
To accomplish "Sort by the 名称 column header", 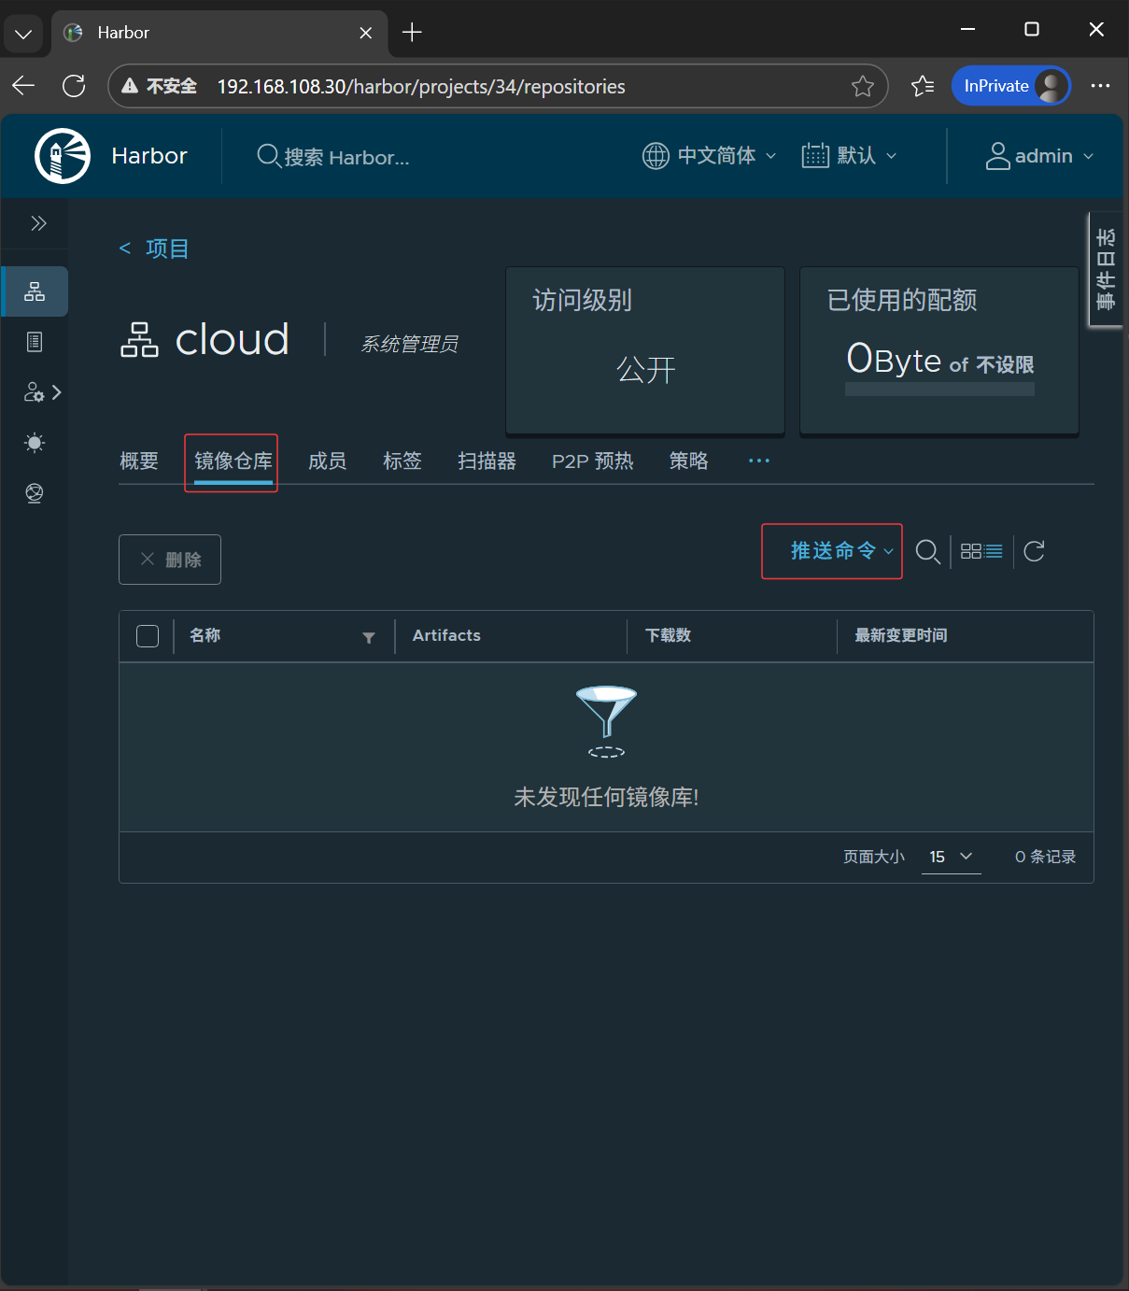I will coord(205,635).
